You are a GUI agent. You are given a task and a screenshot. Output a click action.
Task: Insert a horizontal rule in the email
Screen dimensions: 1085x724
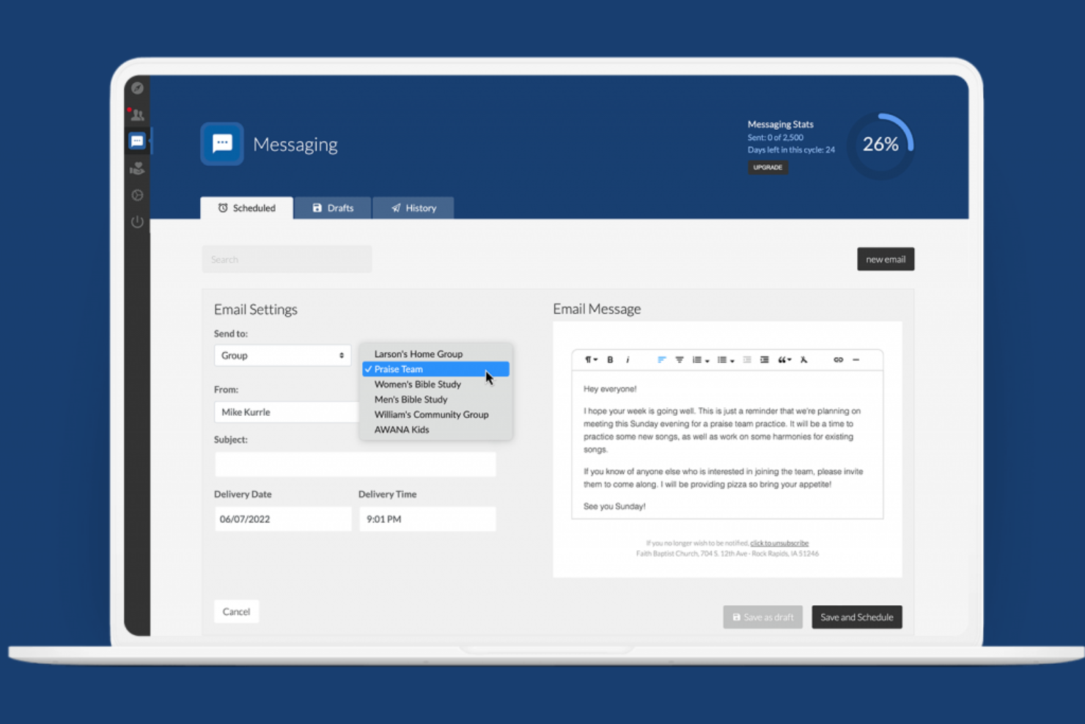click(856, 359)
